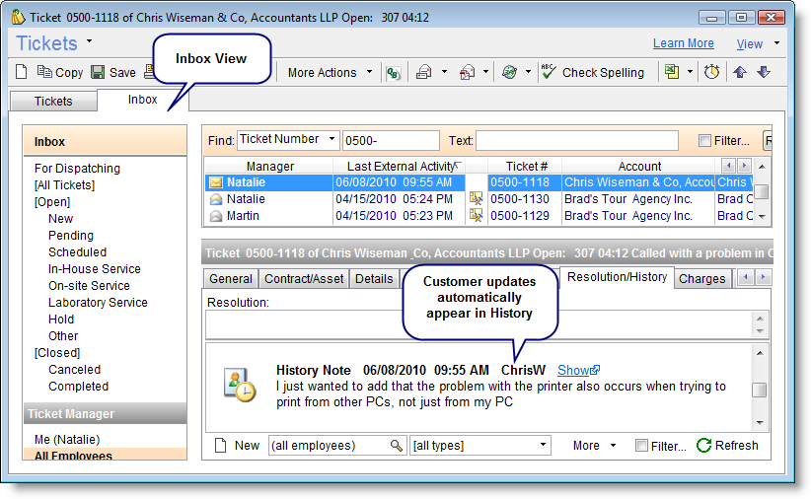Click the new blank document toolbar icon

click(23, 72)
